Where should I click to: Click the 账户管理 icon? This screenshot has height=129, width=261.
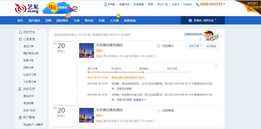pyautogui.click(x=20, y=118)
